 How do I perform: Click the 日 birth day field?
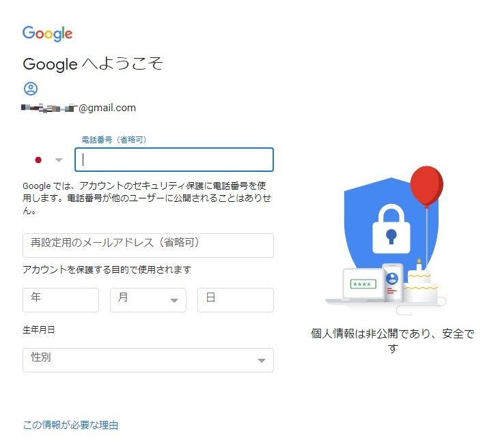coord(236,300)
